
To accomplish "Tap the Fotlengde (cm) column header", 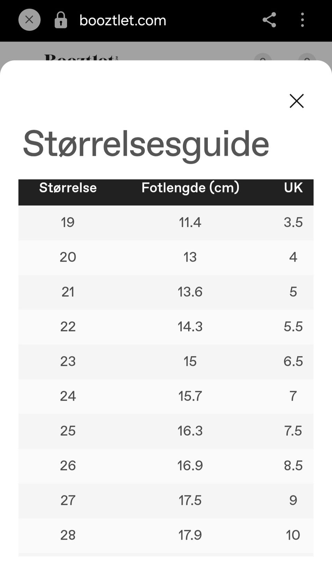I will [190, 187].
